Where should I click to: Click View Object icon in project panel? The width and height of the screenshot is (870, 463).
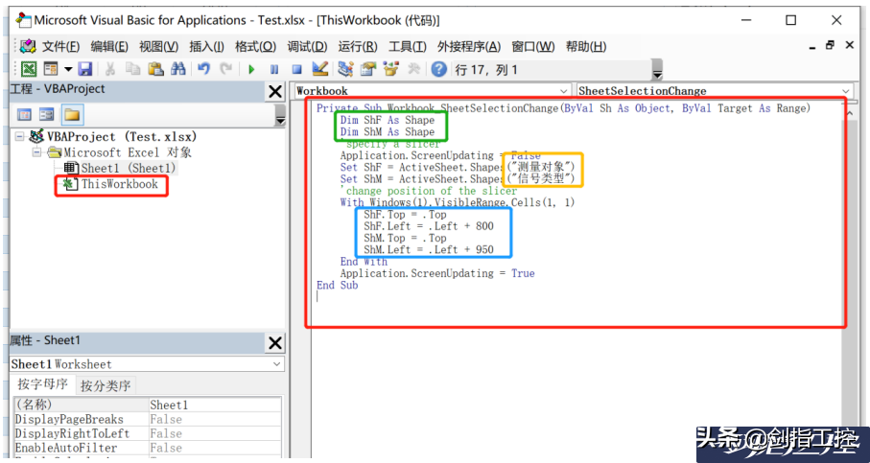click(47, 115)
